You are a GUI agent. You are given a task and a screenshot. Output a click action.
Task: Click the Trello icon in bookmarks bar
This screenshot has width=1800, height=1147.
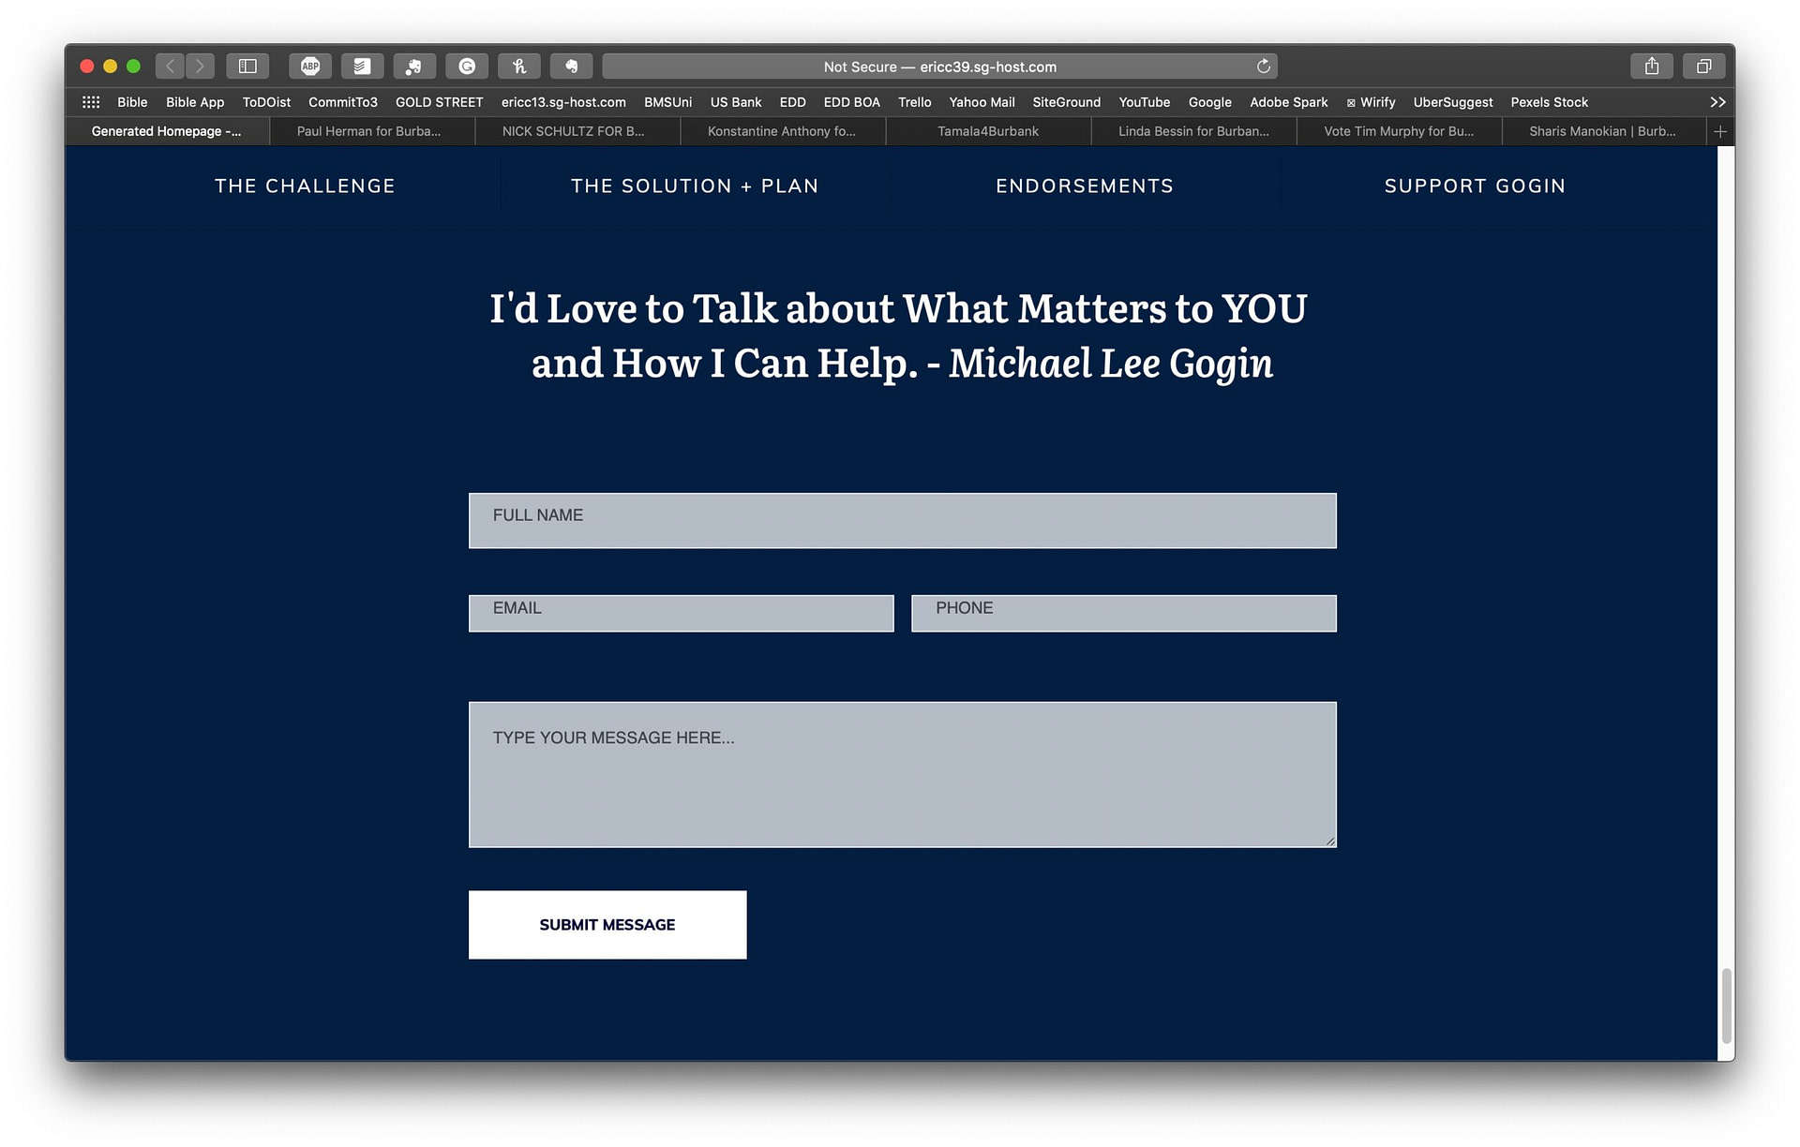(x=912, y=102)
